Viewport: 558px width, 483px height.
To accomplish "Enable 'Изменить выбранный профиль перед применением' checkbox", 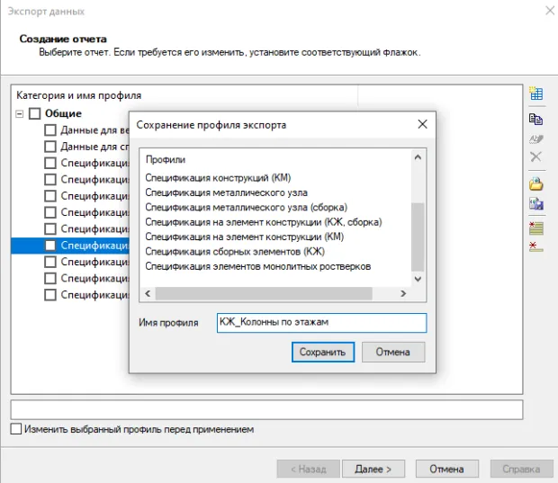I will coord(16,430).
